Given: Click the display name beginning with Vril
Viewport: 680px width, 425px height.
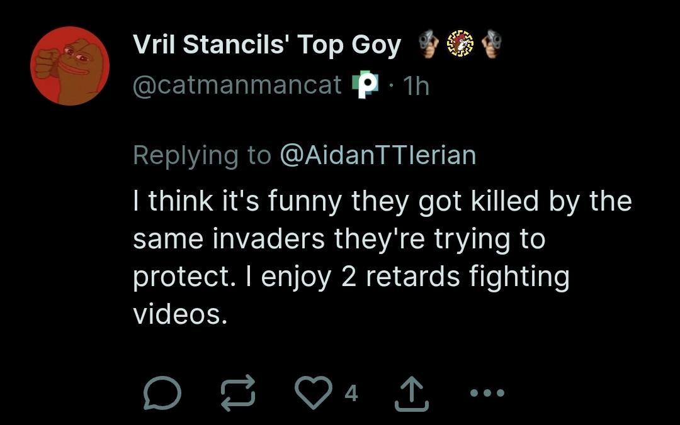Looking at the screenshot, I should [267, 45].
